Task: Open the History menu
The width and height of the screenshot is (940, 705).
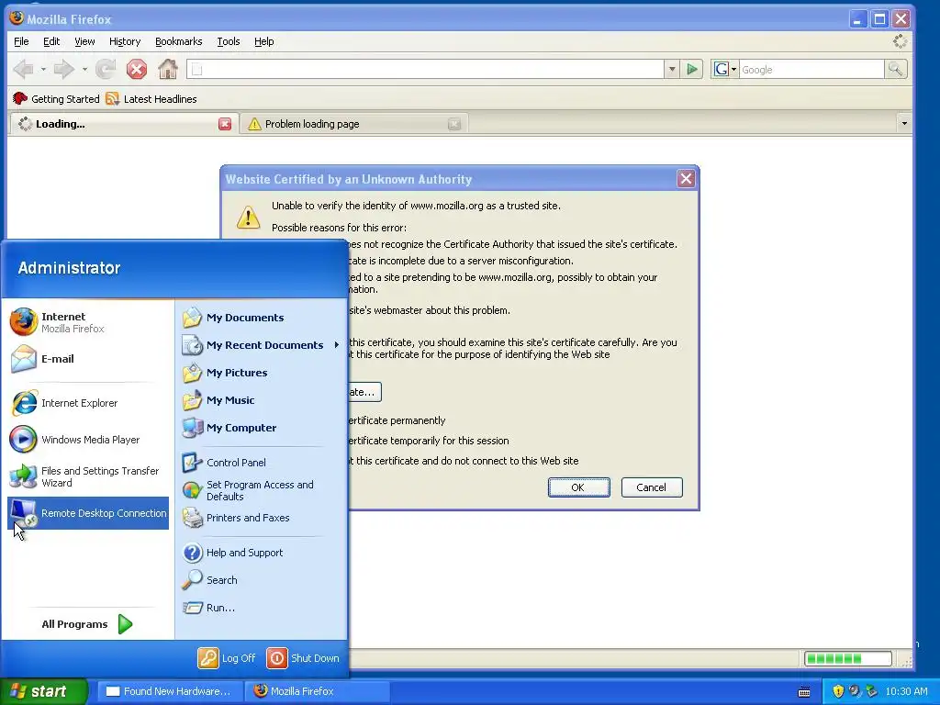Action: click(125, 41)
